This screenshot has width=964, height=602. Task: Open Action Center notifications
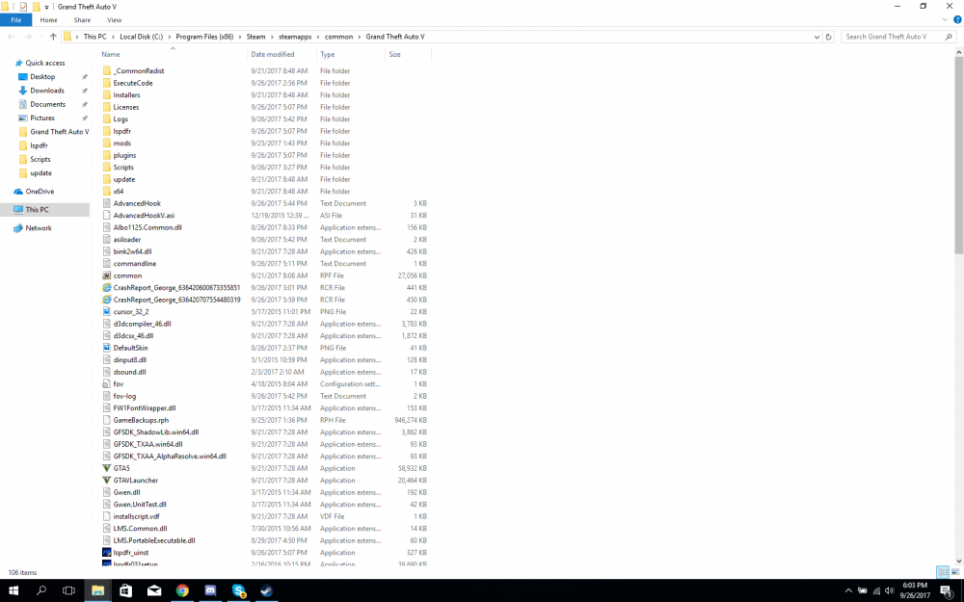click(947, 590)
